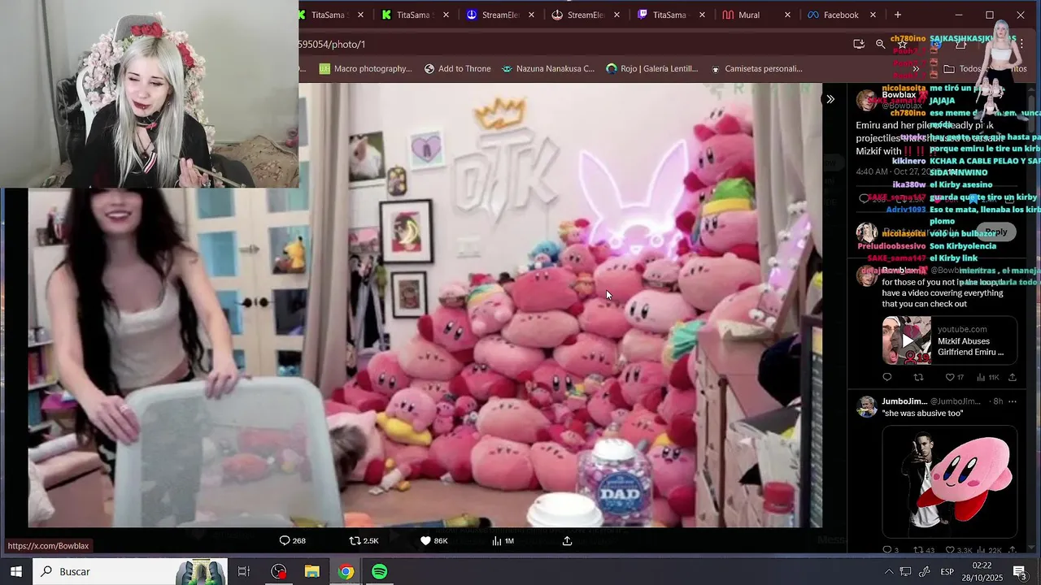Switch to the first Kick TitaSama tab
The width and height of the screenshot is (1041, 585).
click(x=329, y=15)
